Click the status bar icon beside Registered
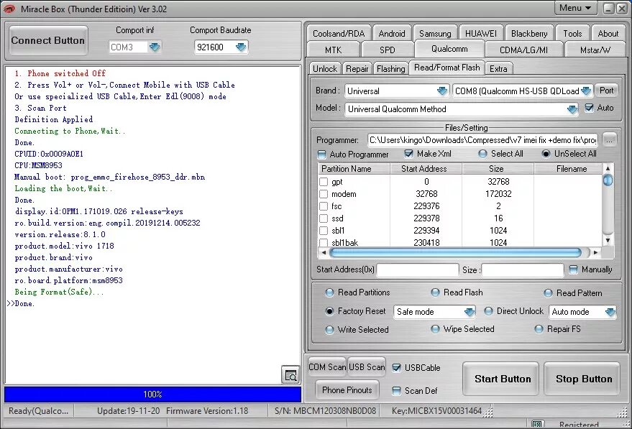 (536, 424)
